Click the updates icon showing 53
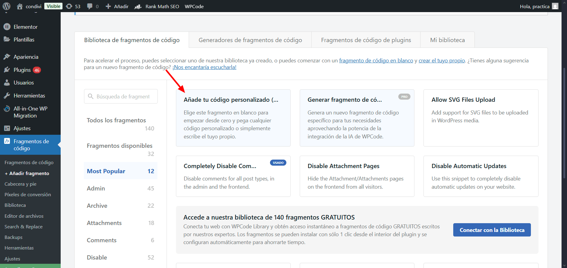Viewport: 567px width, 268px height. [69, 6]
